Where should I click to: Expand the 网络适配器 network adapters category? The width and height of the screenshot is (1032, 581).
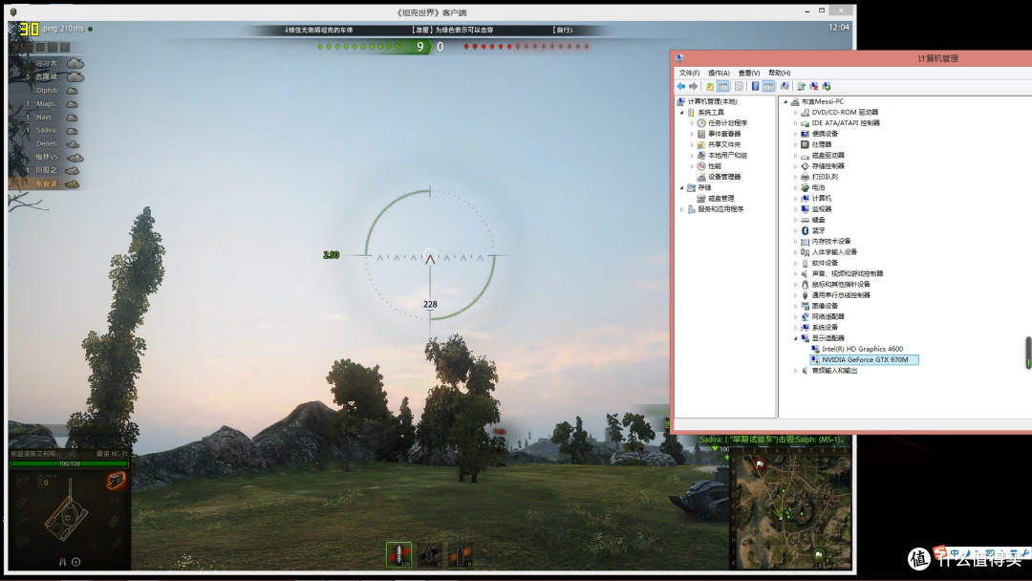(x=795, y=316)
